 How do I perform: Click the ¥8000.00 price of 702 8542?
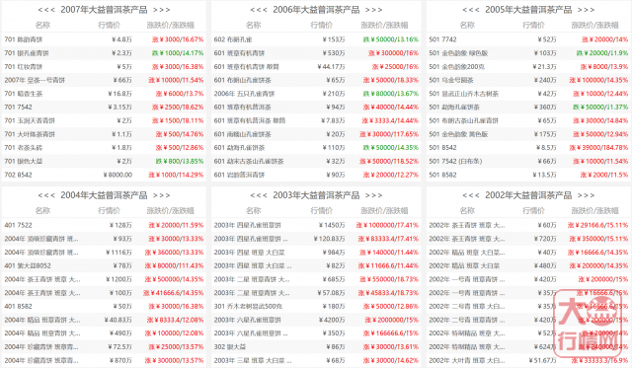(x=118, y=175)
